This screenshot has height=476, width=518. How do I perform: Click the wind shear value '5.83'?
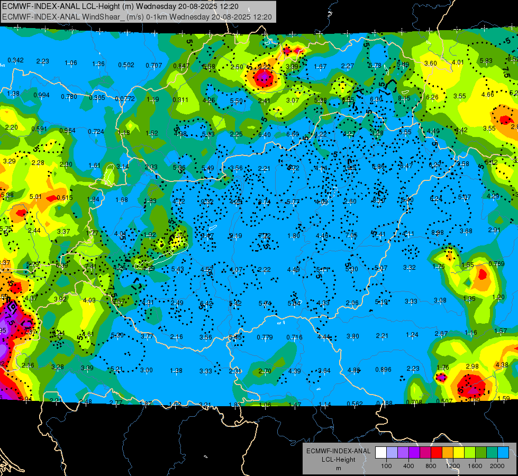486,61
